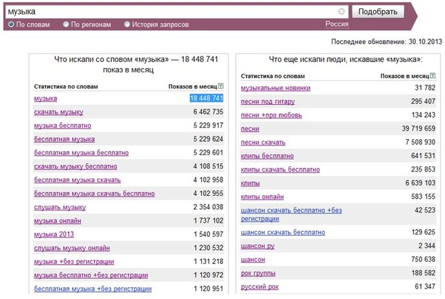The width and height of the screenshot is (445, 299).
Task: Open the музыкальные новинки link
Action: pyautogui.click(x=276, y=88)
